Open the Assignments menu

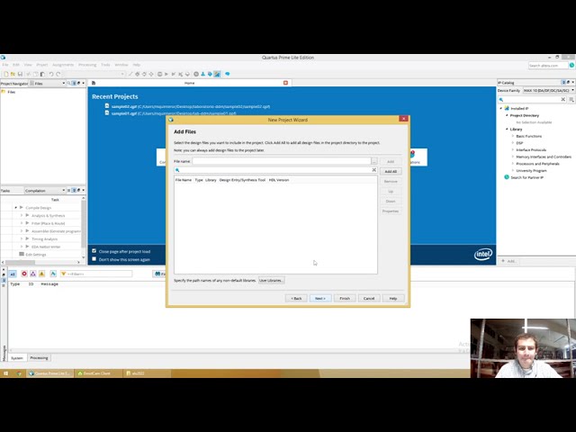[x=63, y=65]
